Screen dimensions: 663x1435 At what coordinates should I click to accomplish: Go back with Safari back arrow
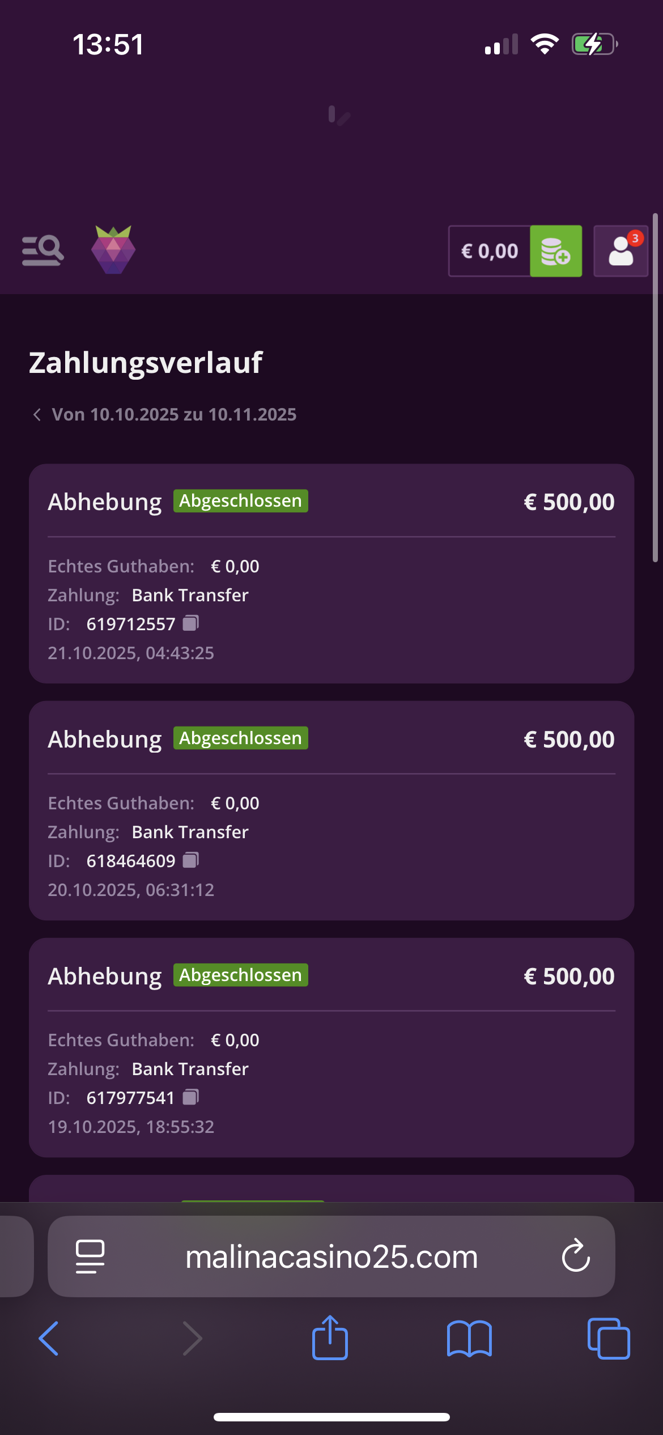49,1339
